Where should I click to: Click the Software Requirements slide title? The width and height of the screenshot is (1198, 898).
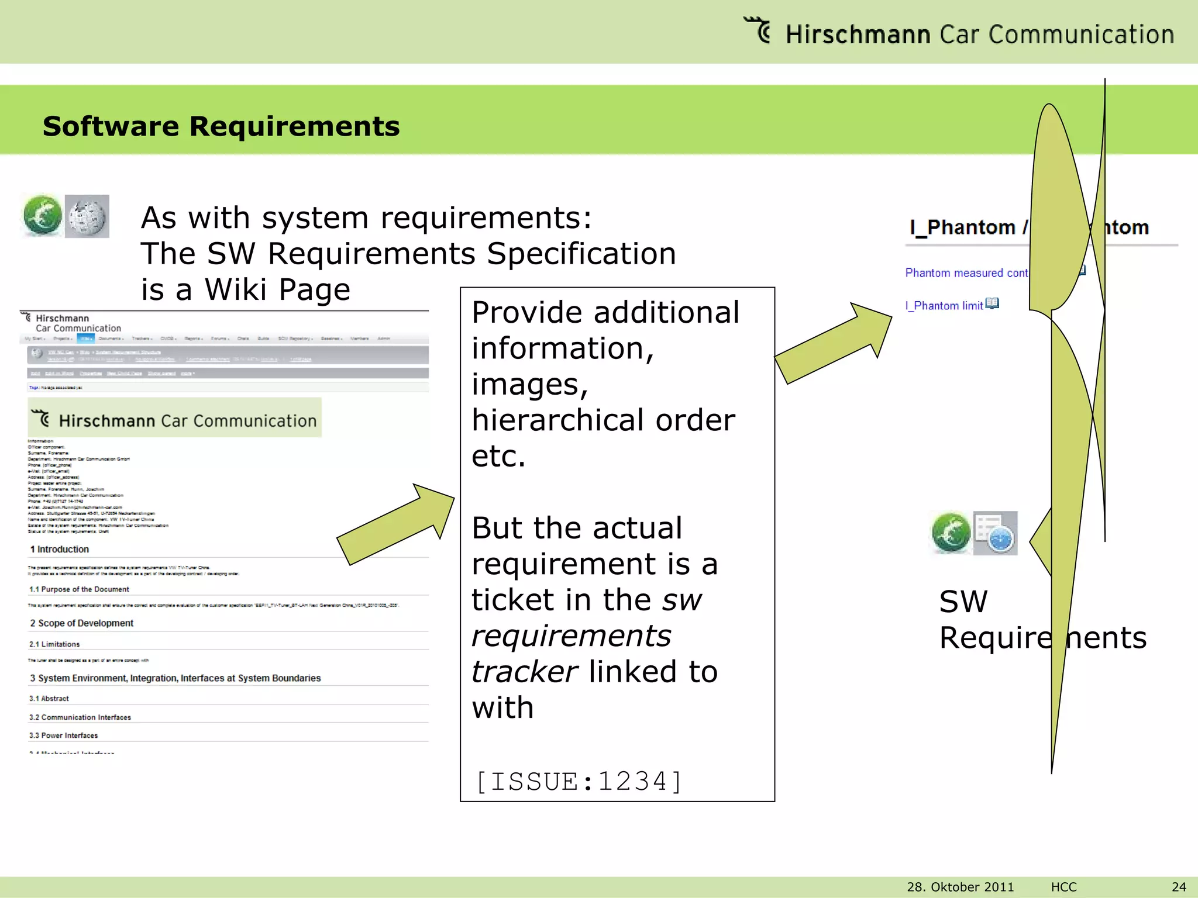(x=221, y=126)
